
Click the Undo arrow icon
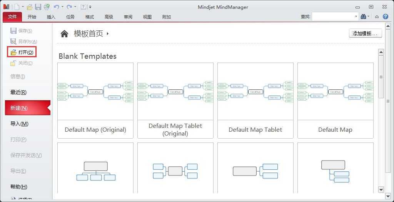pyautogui.click(x=56, y=7)
